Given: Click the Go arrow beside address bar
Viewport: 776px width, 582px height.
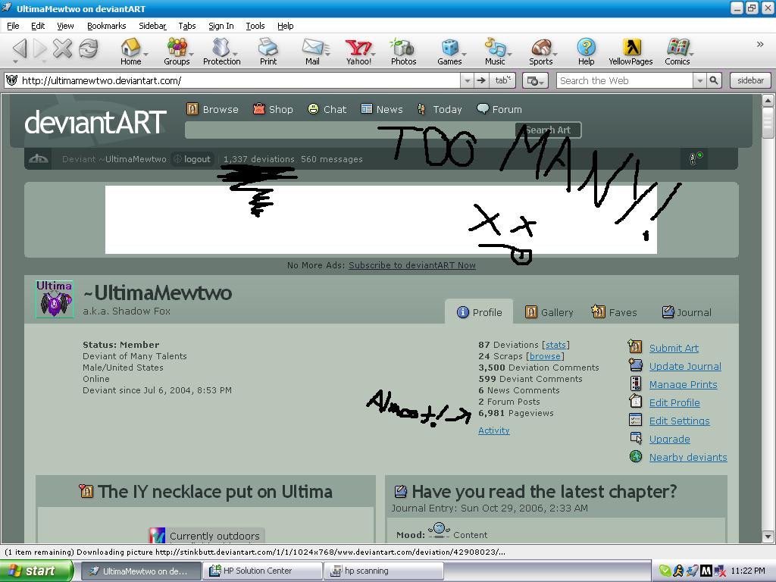Looking at the screenshot, I should click(x=481, y=80).
